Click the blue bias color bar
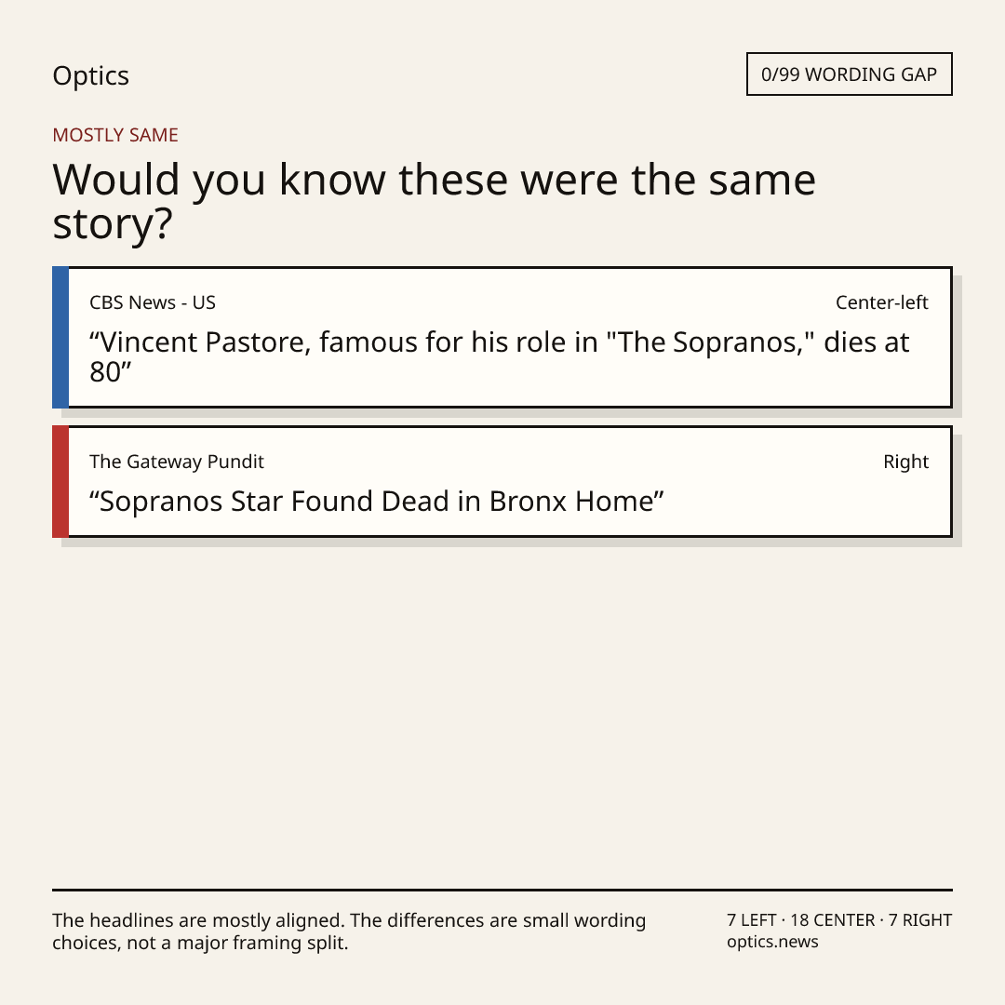The height and width of the screenshot is (1005, 1005). coord(60,337)
